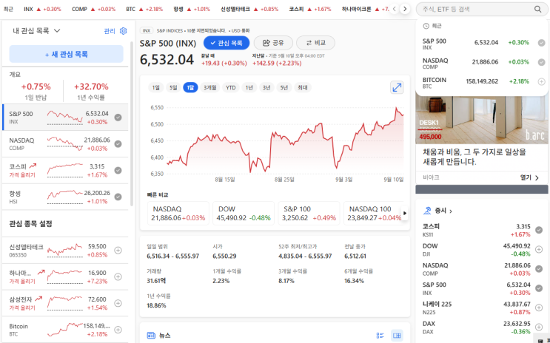Toggle S&P 500 checkmark in recent searches
The height and width of the screenshot is (343, 550).
(x=542, y=43)
